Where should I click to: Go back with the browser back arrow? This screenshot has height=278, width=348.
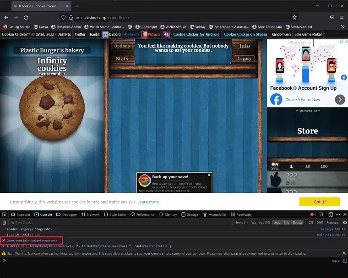click(x=6, y=17)
